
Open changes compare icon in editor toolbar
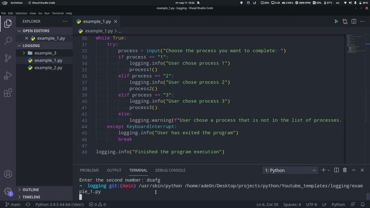pos(345,21)
